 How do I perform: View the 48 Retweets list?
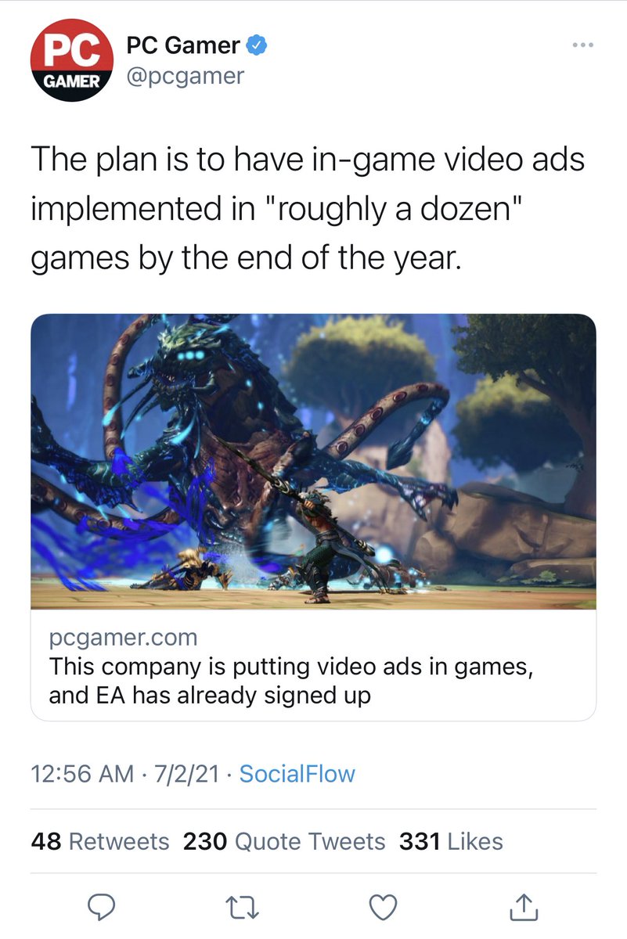click(100, 841)
